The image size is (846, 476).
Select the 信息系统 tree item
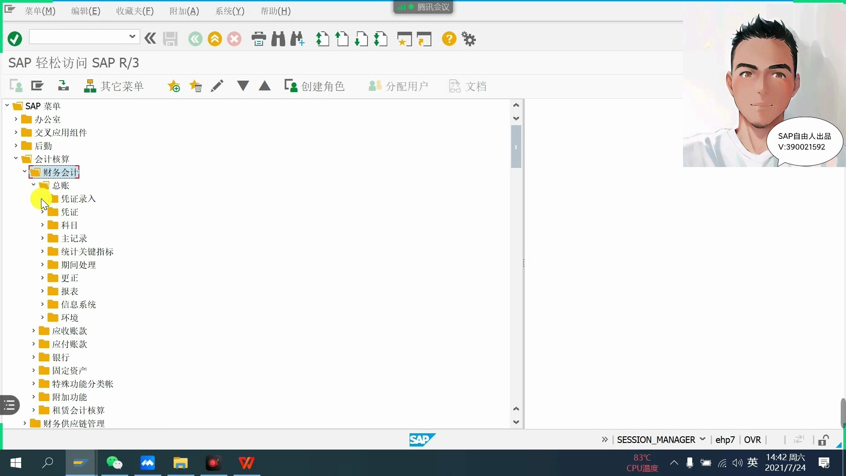click(78, 305)
